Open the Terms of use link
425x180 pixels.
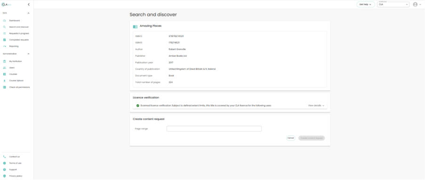[x=15, y=163]
